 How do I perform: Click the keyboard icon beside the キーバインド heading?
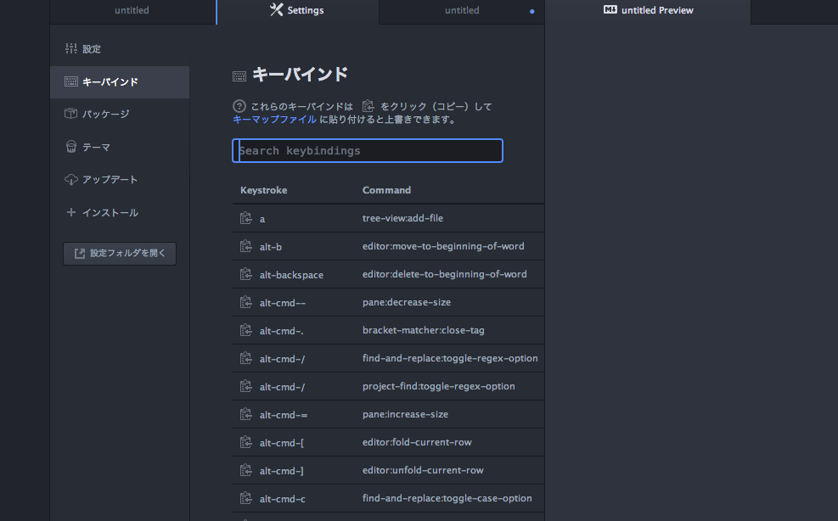tap(241, 75)
